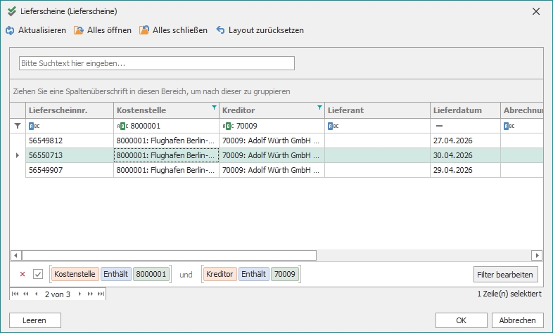The image size is (553, 333).
Task: Click the current row indicator arrow
Action: click(x=18, y=155)
